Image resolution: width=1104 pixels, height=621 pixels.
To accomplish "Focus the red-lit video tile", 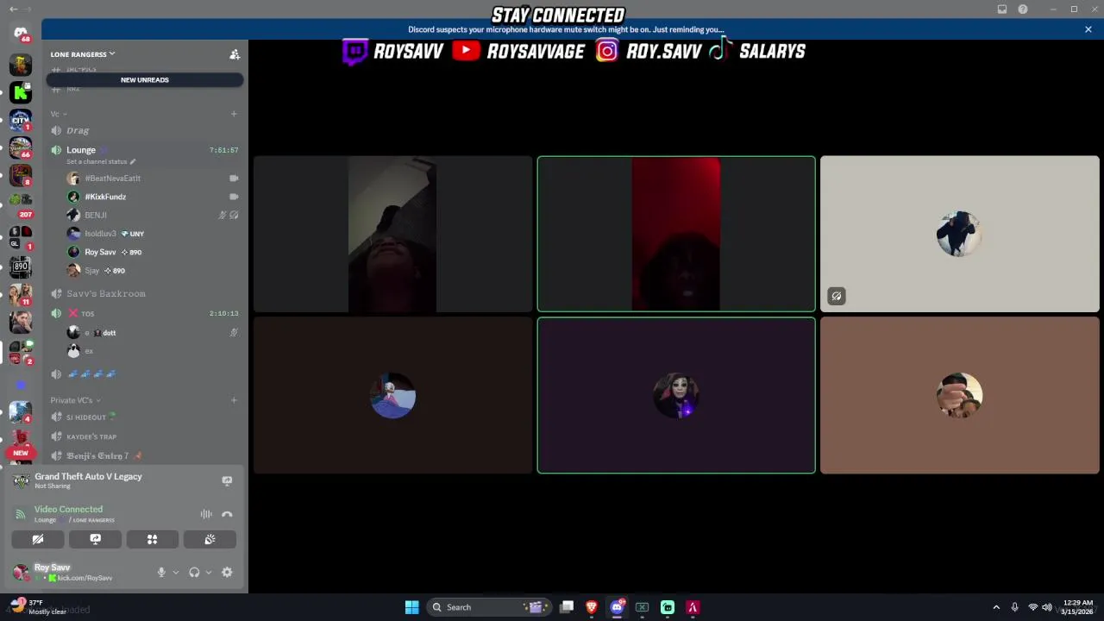I will click(676, 234).
